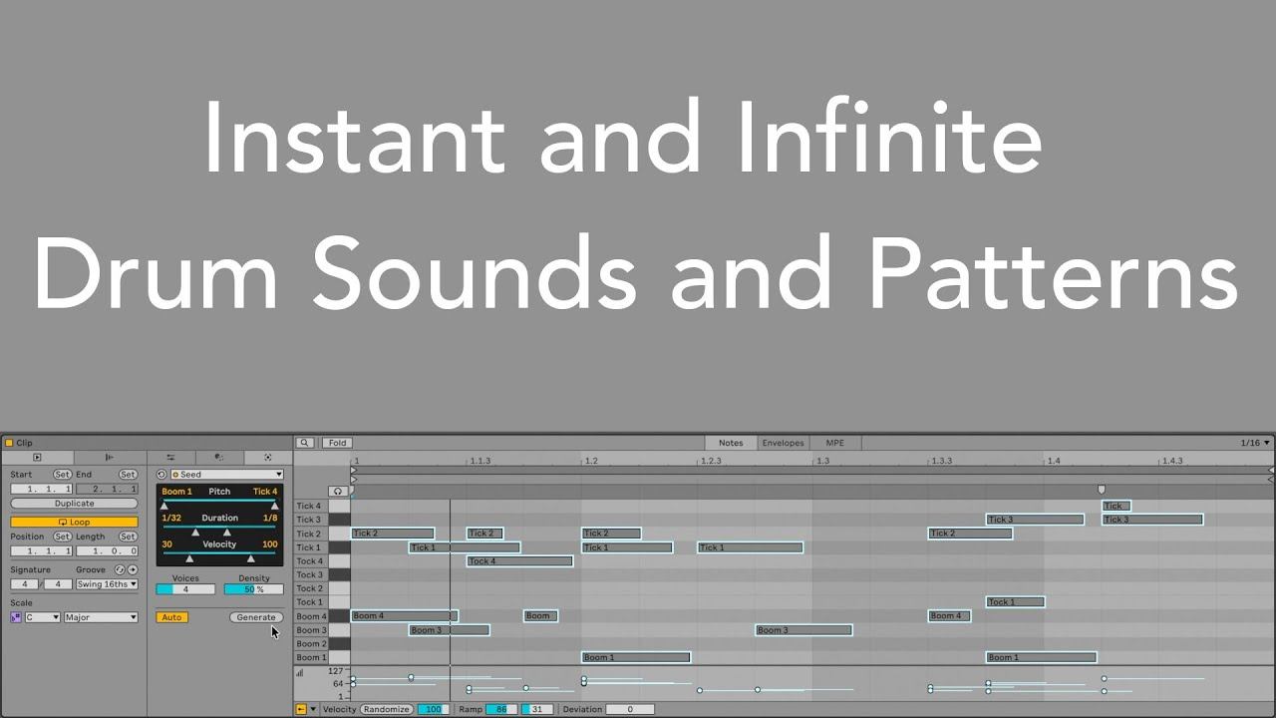The image size is (1276, 718).
Task: Click the Randomize velocity button
Action: (386, 709)
